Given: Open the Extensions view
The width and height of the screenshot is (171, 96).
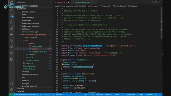Looking at the screenshot, I should 11,28.
